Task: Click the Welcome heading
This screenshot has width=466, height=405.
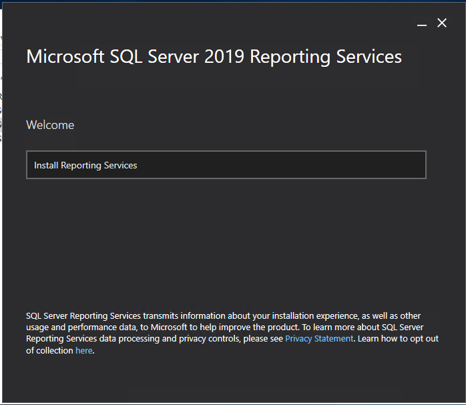Action: (50, 125)
